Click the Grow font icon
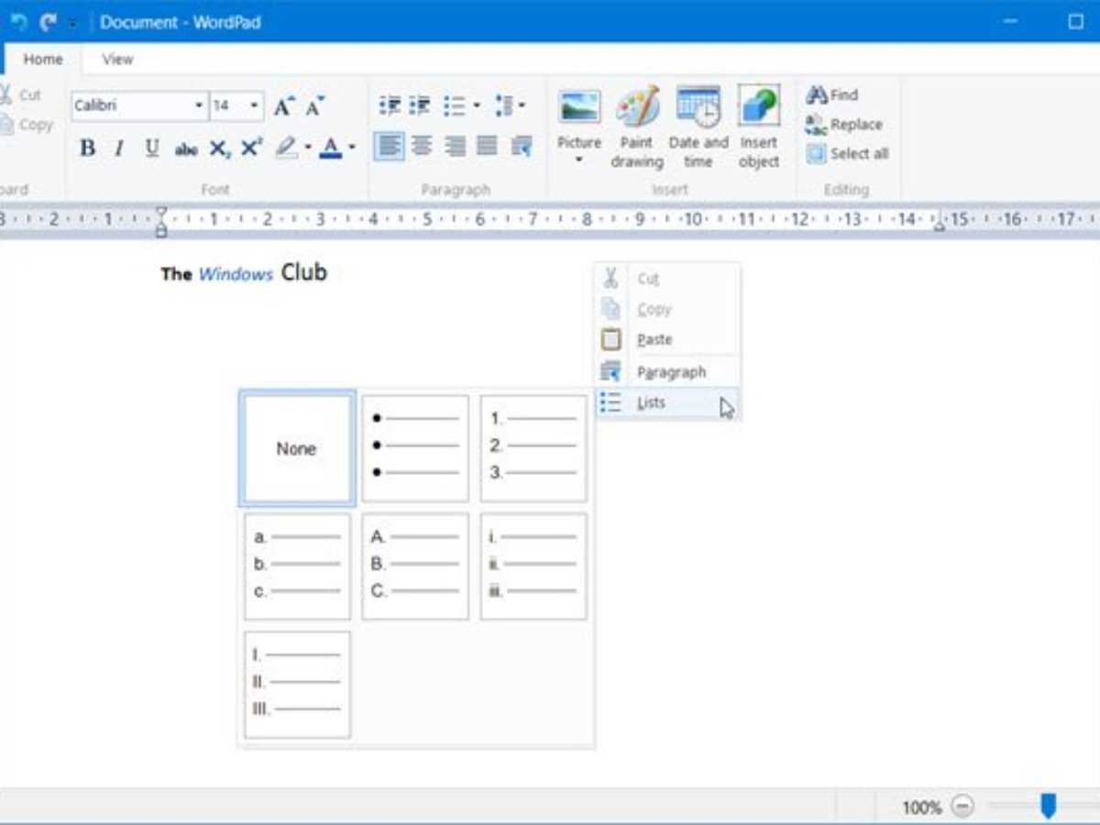1100x825 pixels. (285, 106)
